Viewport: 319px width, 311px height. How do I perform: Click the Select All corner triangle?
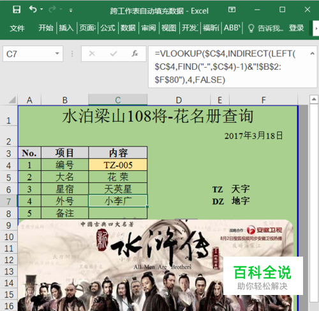(x=12, y=100)
